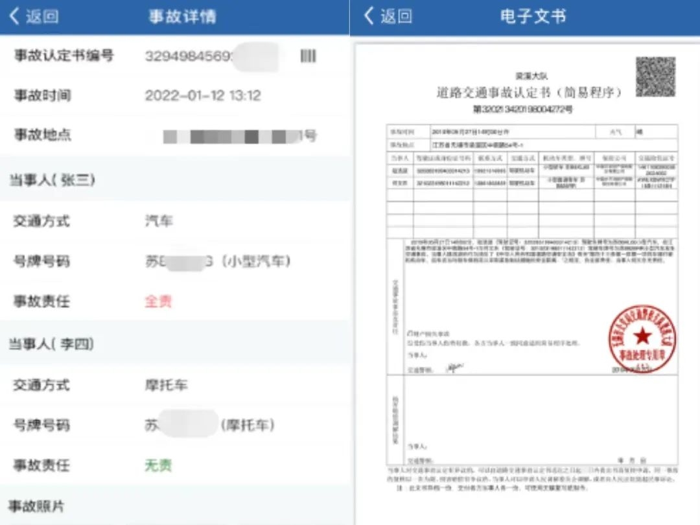
Task: Tap the 事故详情 page title
Action: pyautogui.click(x=182, y=17)
